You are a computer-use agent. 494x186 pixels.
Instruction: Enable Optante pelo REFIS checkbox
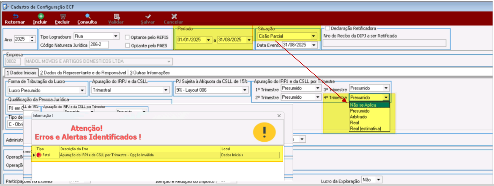pyautogui.click(x=127, y=37)
